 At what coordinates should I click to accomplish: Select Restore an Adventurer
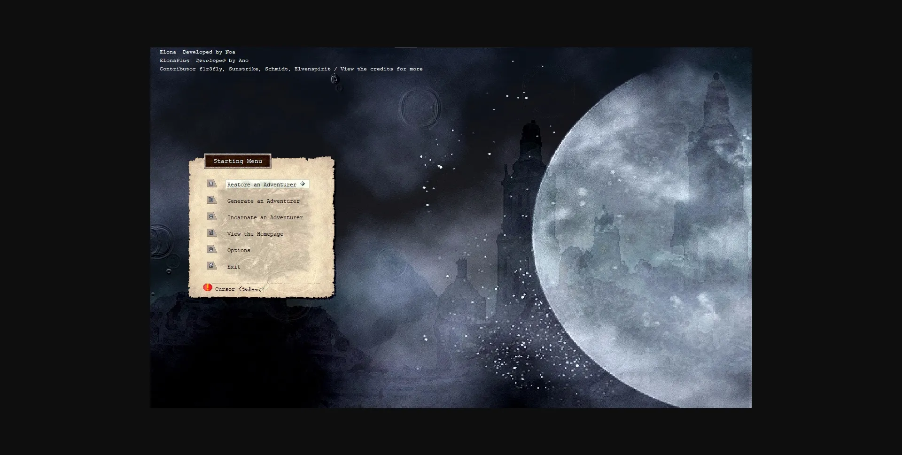pyautogui.click(x=262, y=185)
